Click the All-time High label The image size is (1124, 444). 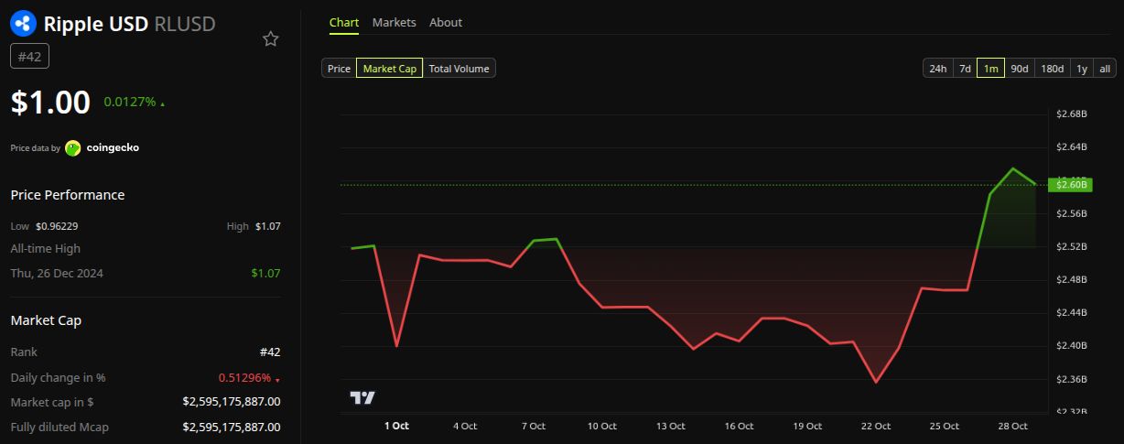45,248
